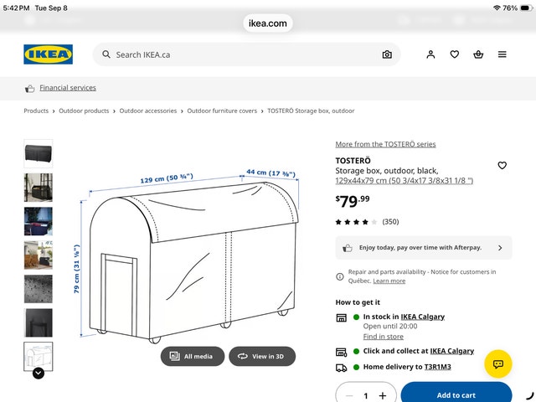
Task: Open the hamburger menu
Action: tap(502, 54)
